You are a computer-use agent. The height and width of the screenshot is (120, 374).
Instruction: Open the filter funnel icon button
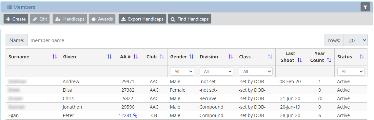tap(365, 7)
